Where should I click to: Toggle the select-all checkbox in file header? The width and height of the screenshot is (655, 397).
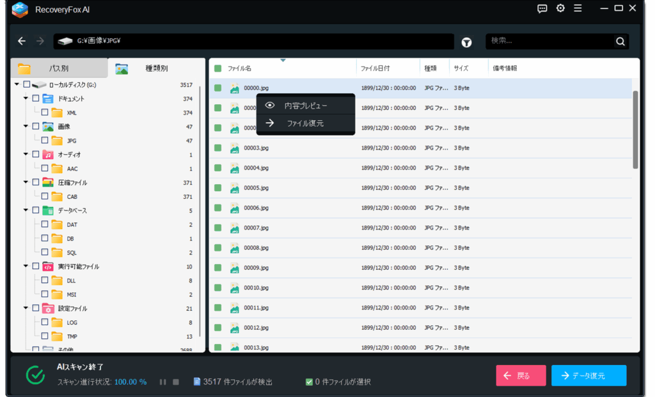(218, 68)
